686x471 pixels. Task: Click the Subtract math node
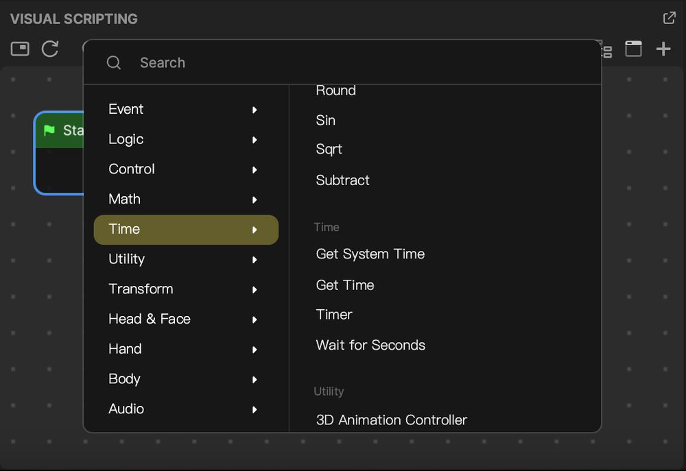(342, 180)
